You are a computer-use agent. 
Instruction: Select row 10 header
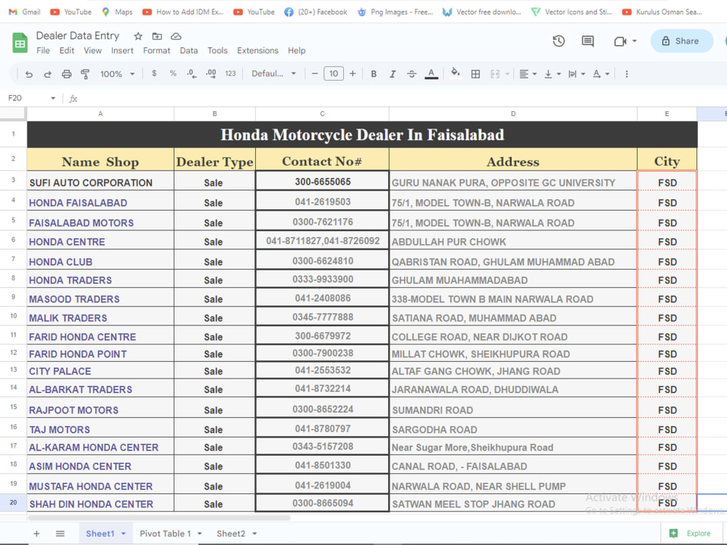tap(13, 316)
